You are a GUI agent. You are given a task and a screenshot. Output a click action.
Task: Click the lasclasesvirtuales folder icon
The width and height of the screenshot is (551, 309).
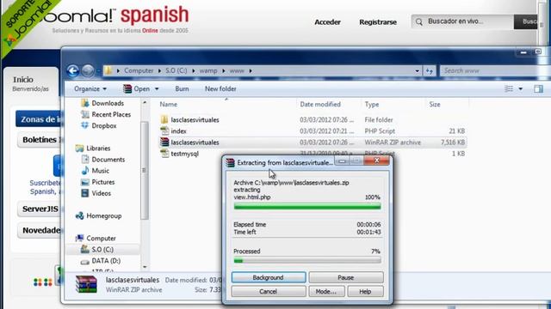pos(164,120)
